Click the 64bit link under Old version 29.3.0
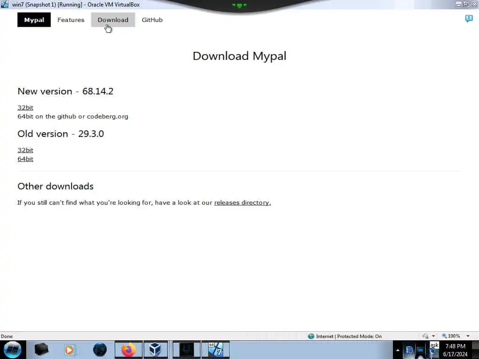Screen dimensions: 479x359 25,159
